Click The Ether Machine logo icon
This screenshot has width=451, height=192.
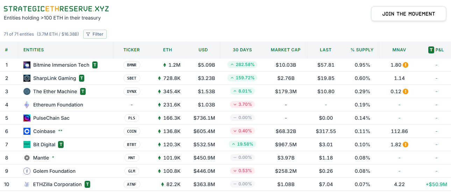click(x=27, y=91)
